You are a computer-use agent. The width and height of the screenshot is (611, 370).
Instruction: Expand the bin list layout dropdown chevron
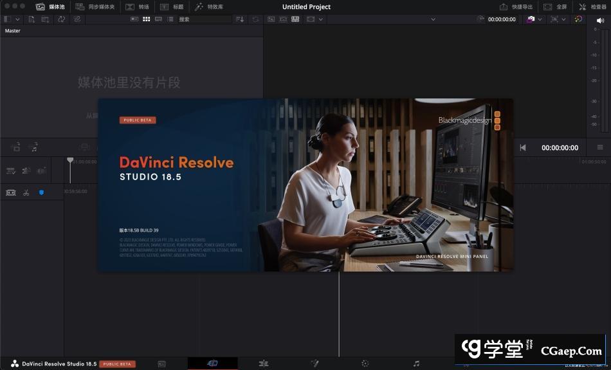click(x=17, y=19)
